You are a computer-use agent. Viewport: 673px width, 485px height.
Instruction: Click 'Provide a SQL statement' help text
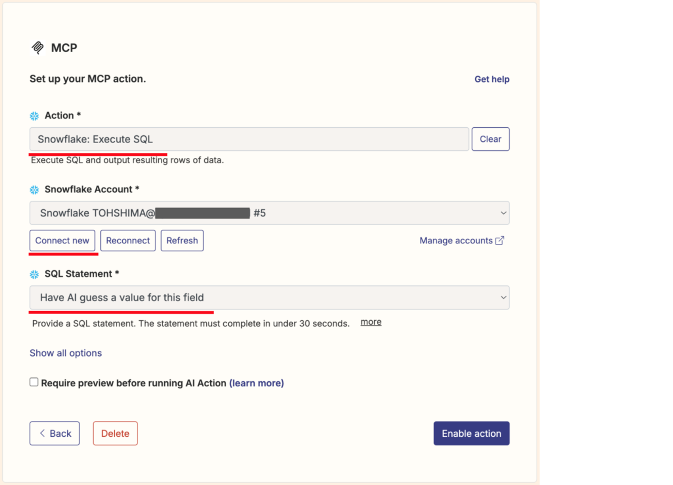coord(191,324)
